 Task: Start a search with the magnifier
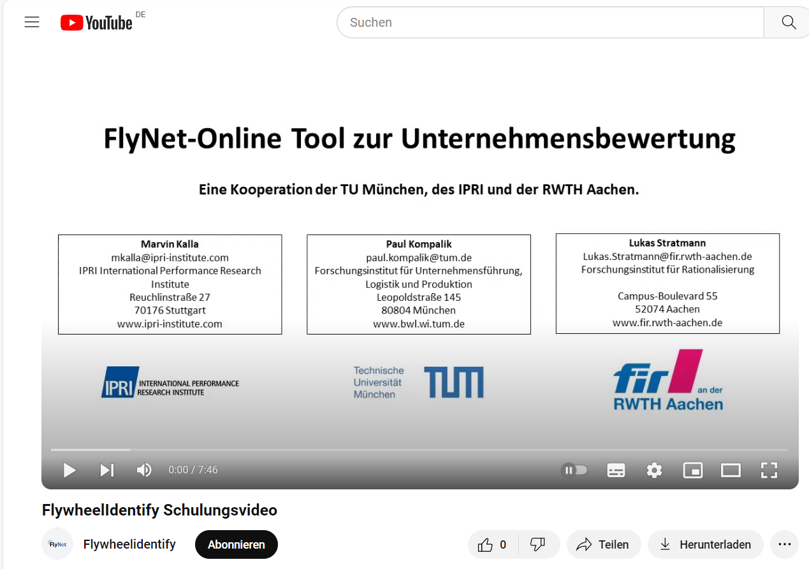[788, 22]
